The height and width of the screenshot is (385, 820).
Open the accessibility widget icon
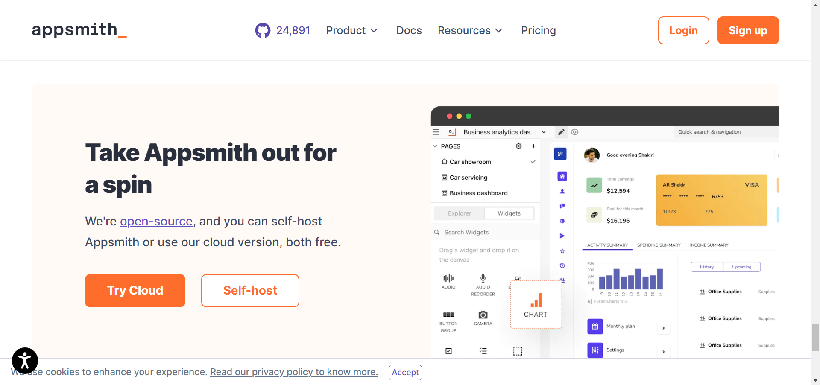click(x=25, y=361)
